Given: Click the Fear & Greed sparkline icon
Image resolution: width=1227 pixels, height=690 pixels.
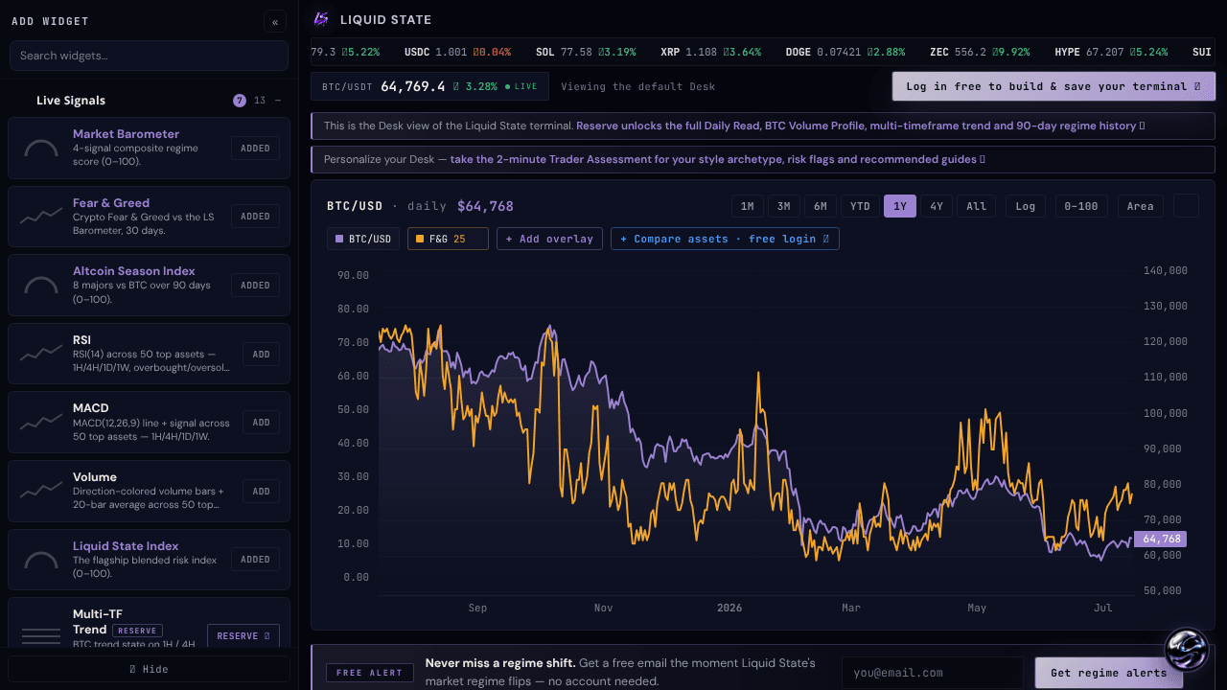Looking at the screenshot, I should click(x=40, y=217).
